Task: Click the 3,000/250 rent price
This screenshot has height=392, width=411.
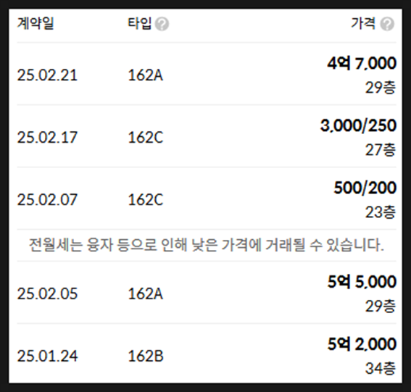Action: pyautogui.click(x=358, y=125)
